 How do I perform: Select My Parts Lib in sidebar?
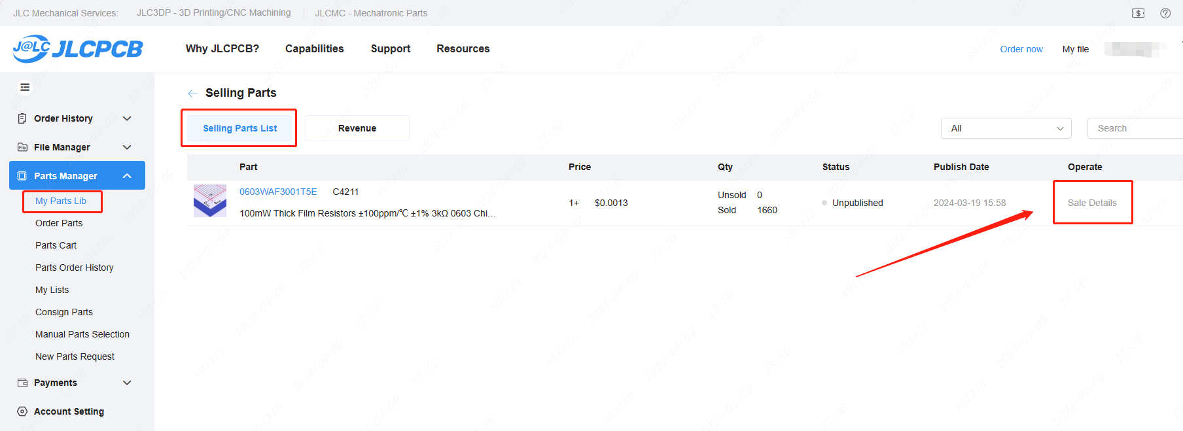(61, 201)
